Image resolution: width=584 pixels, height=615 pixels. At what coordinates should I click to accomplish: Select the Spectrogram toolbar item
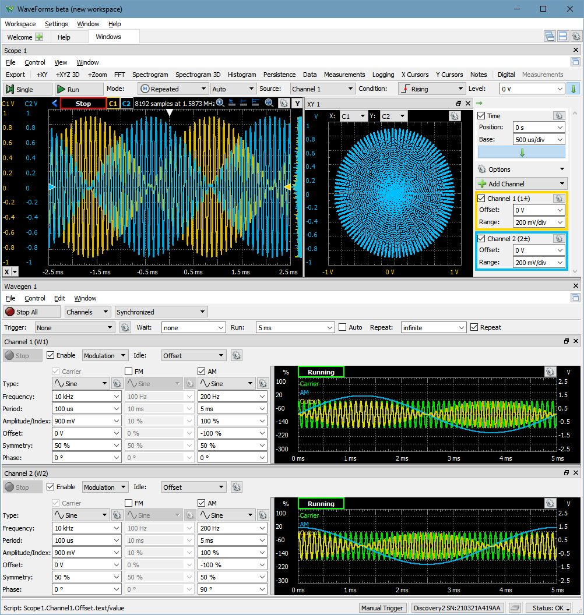tap(150, 75)
